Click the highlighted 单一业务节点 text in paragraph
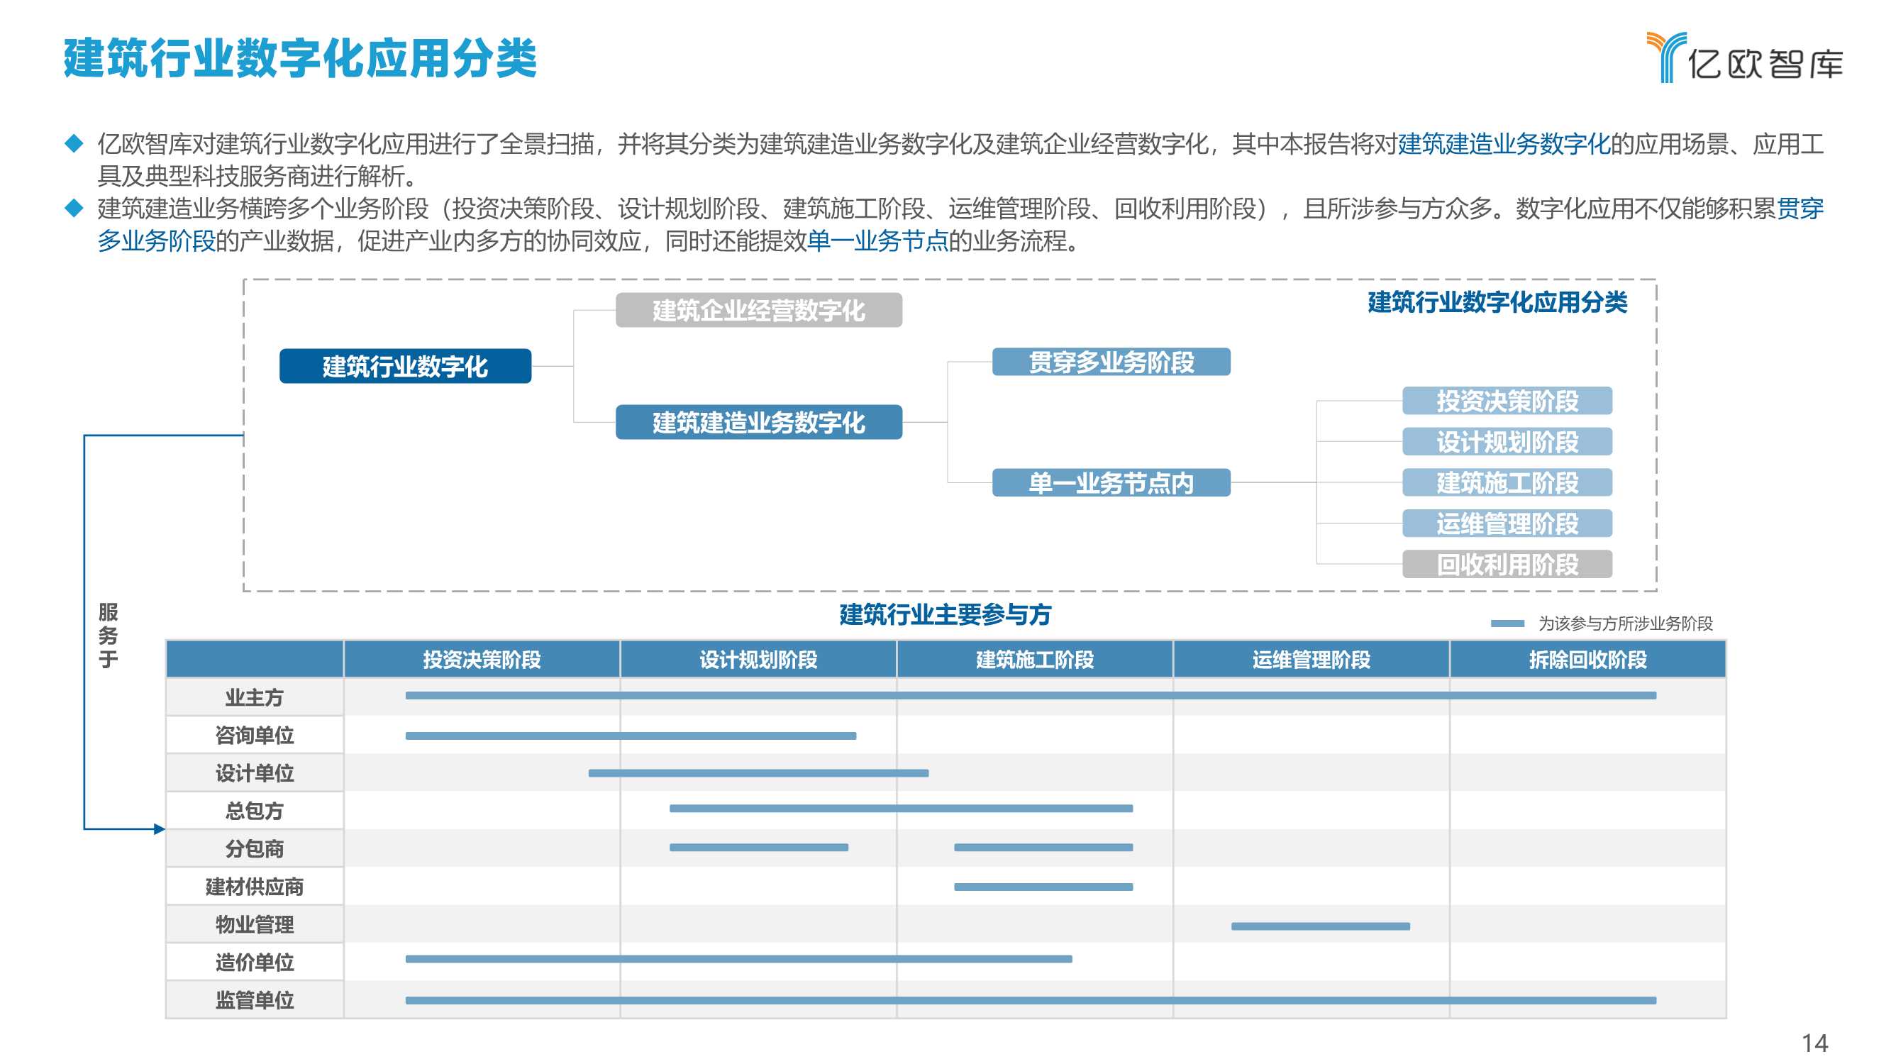 click(x=877, y=241)
